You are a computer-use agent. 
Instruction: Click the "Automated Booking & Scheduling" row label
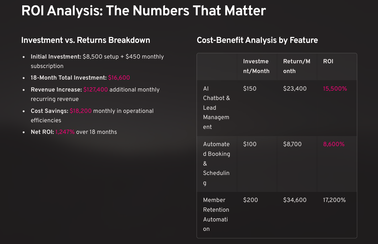(x=216, y=163)
